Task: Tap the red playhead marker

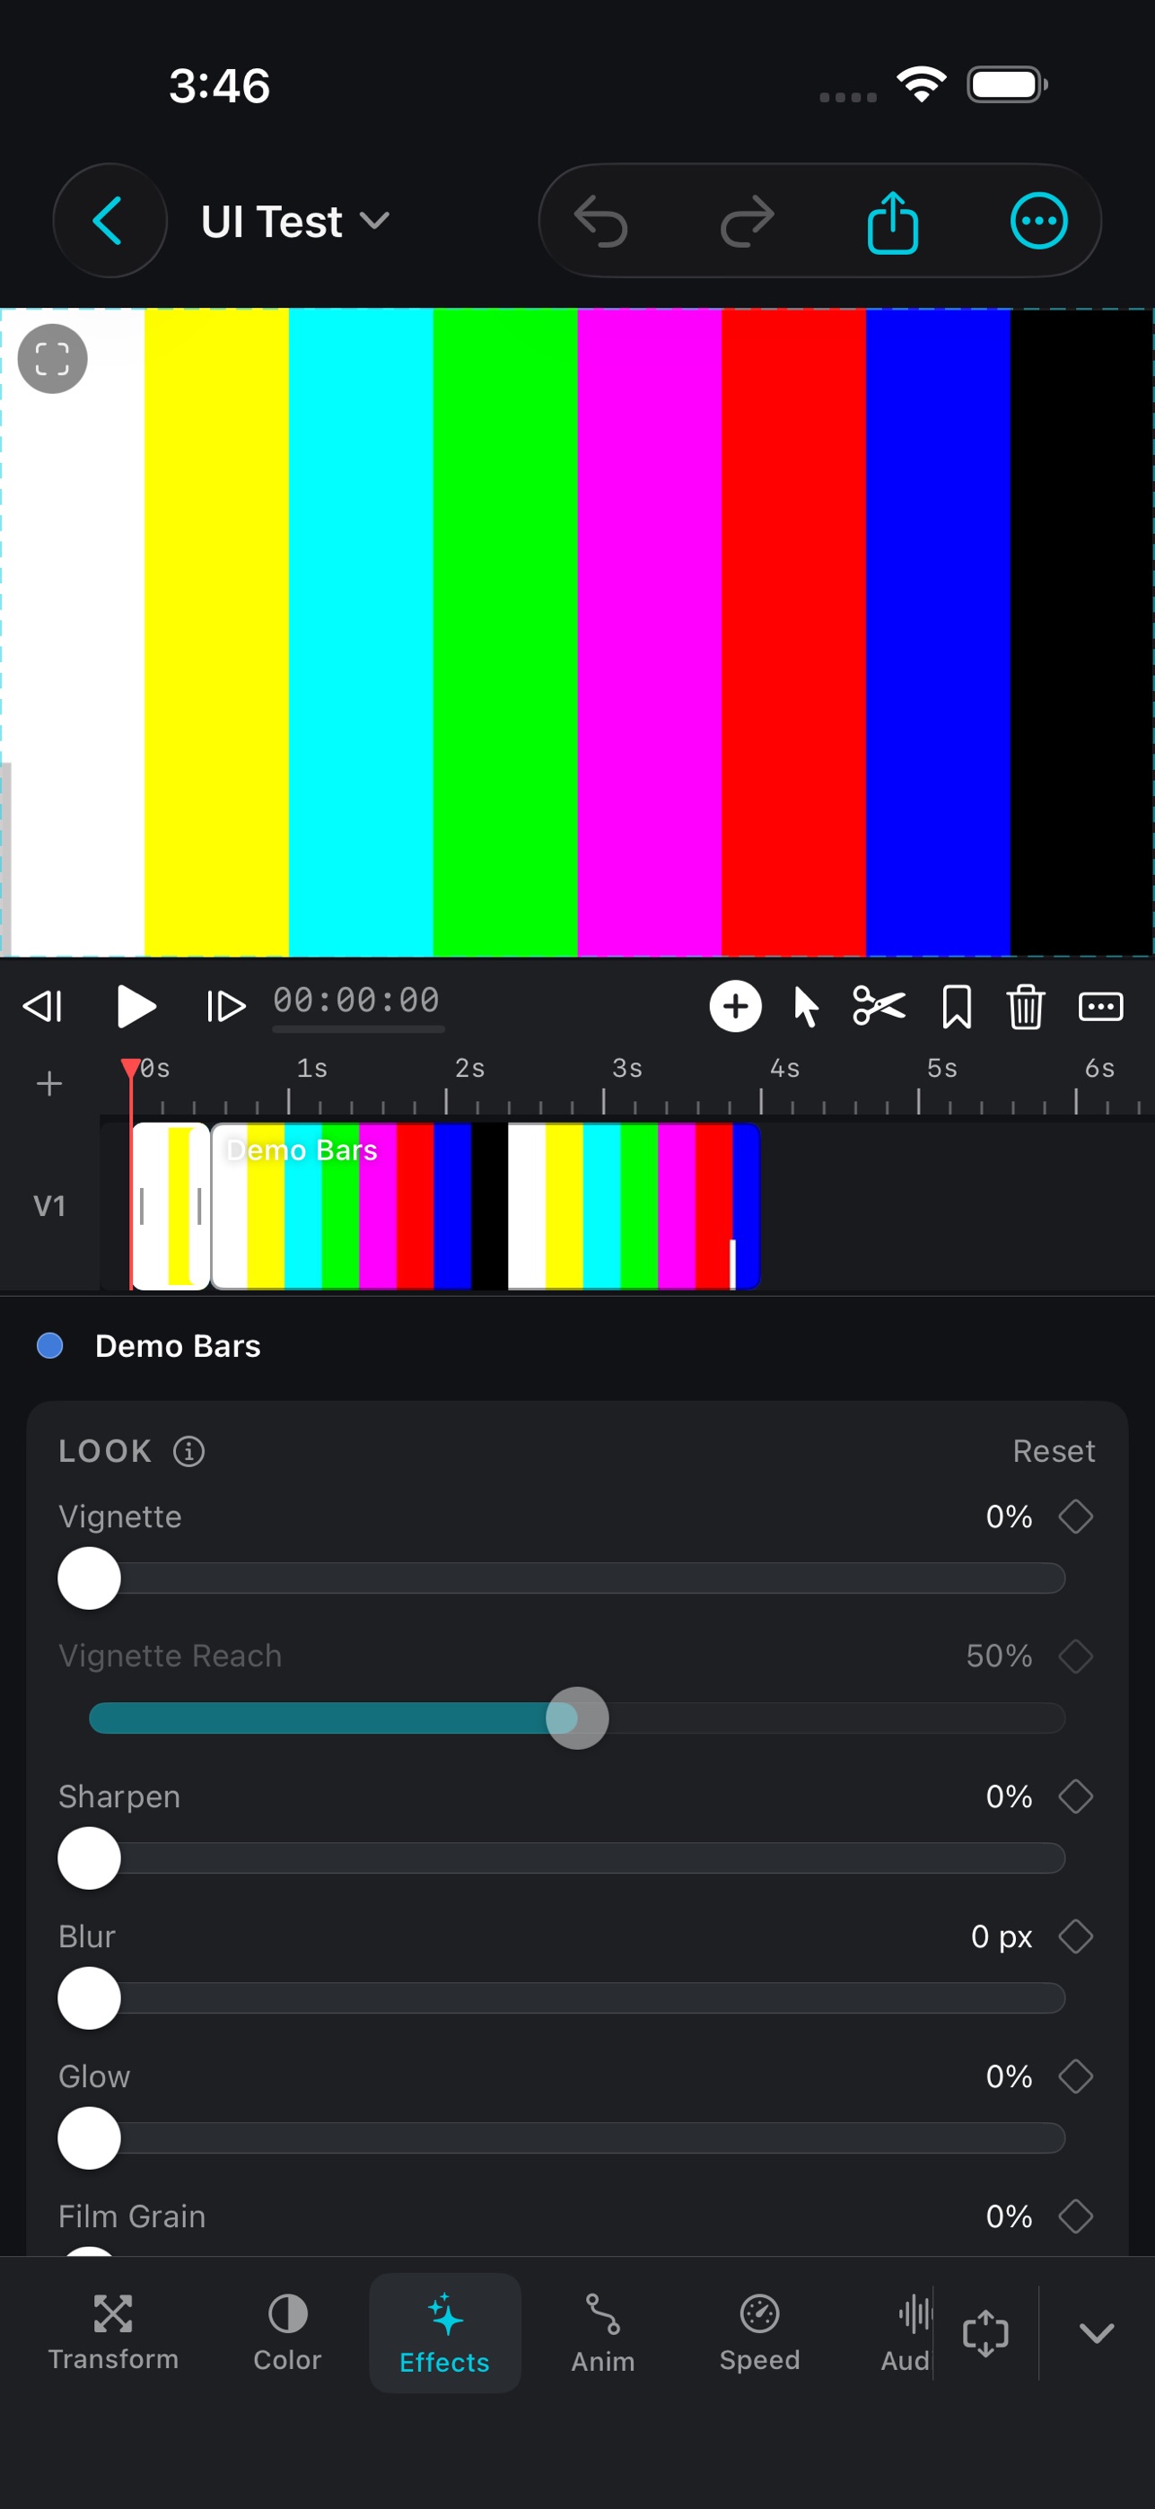Action: pyautogui.click(x=130, y=1069)
